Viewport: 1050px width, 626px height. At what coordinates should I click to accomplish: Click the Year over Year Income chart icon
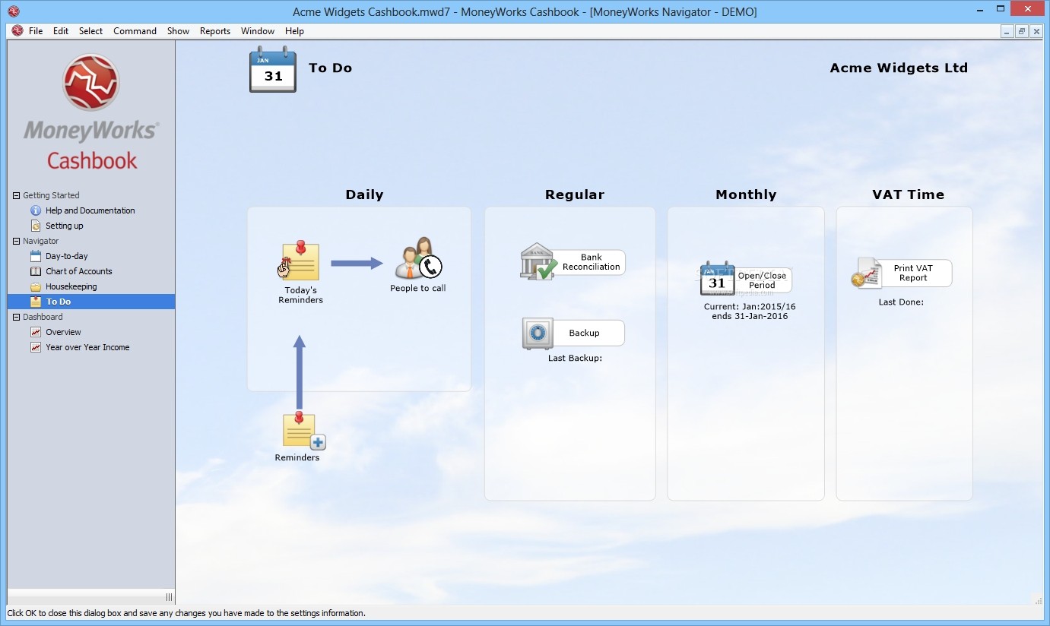36,347
